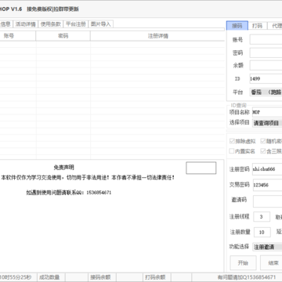Click 接码余额 in the status bar

point(100,277)
